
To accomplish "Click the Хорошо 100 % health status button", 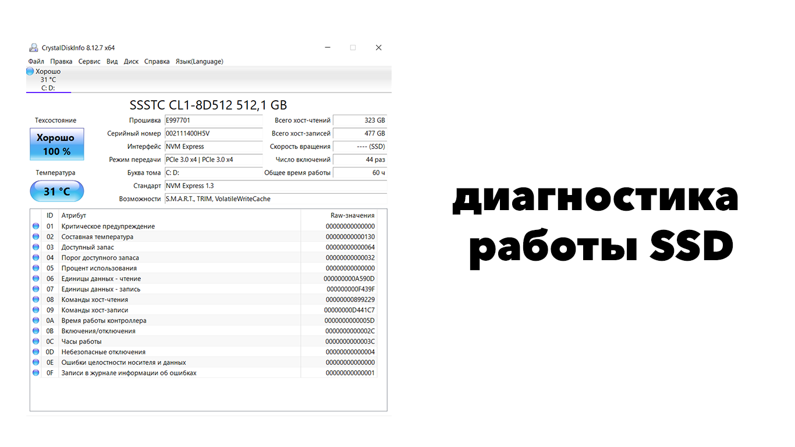I will (56, 144).
